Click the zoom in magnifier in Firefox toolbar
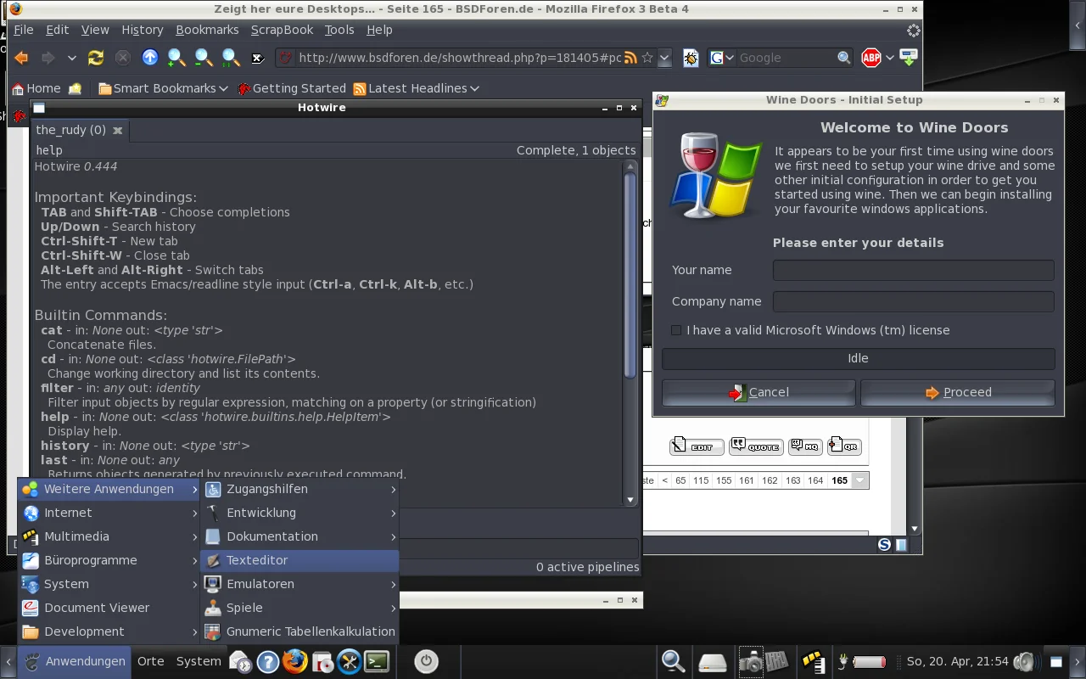The width and height of the screenshot is (1086, 679). [x=176, y=58]
